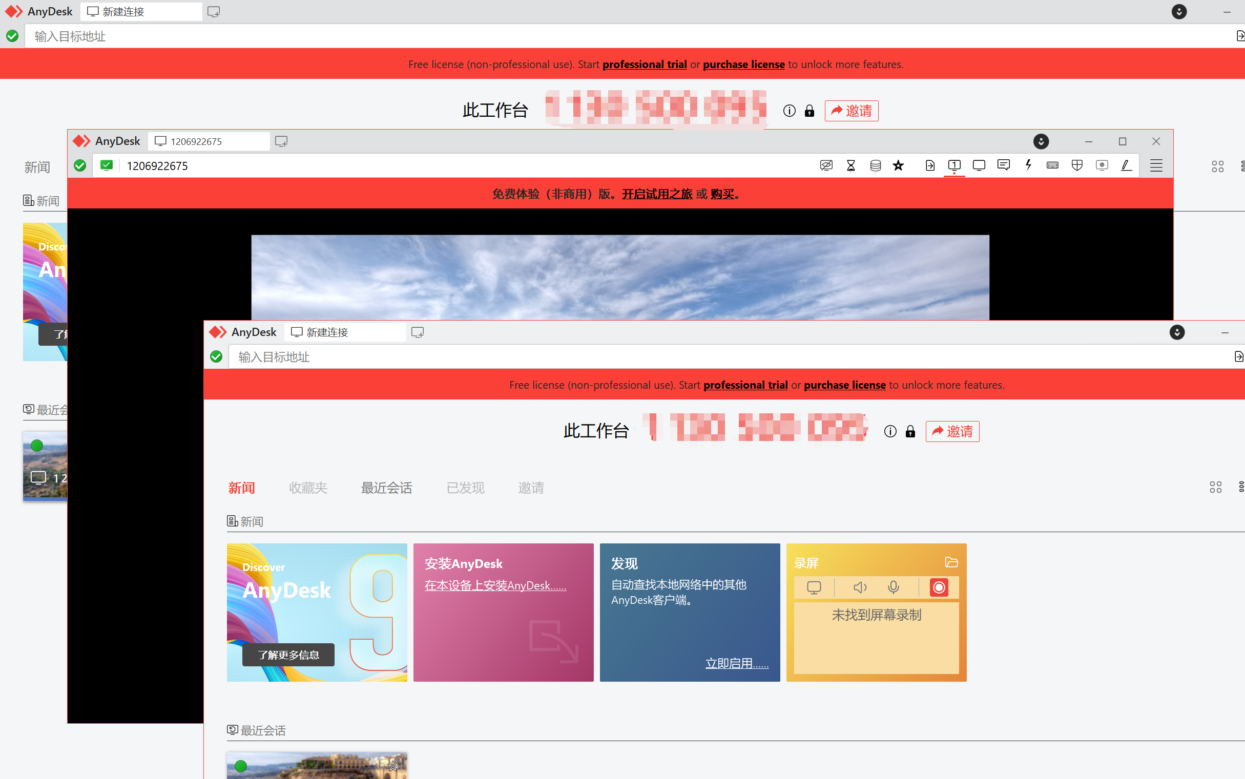The width and height of the screenshot is (1245, 779).
Task: Toggle microphone on 录屏 card
Action: pyautogui.click(x=894, y=587)
